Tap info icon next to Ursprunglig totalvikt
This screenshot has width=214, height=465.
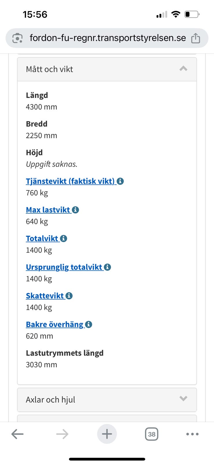107,267
